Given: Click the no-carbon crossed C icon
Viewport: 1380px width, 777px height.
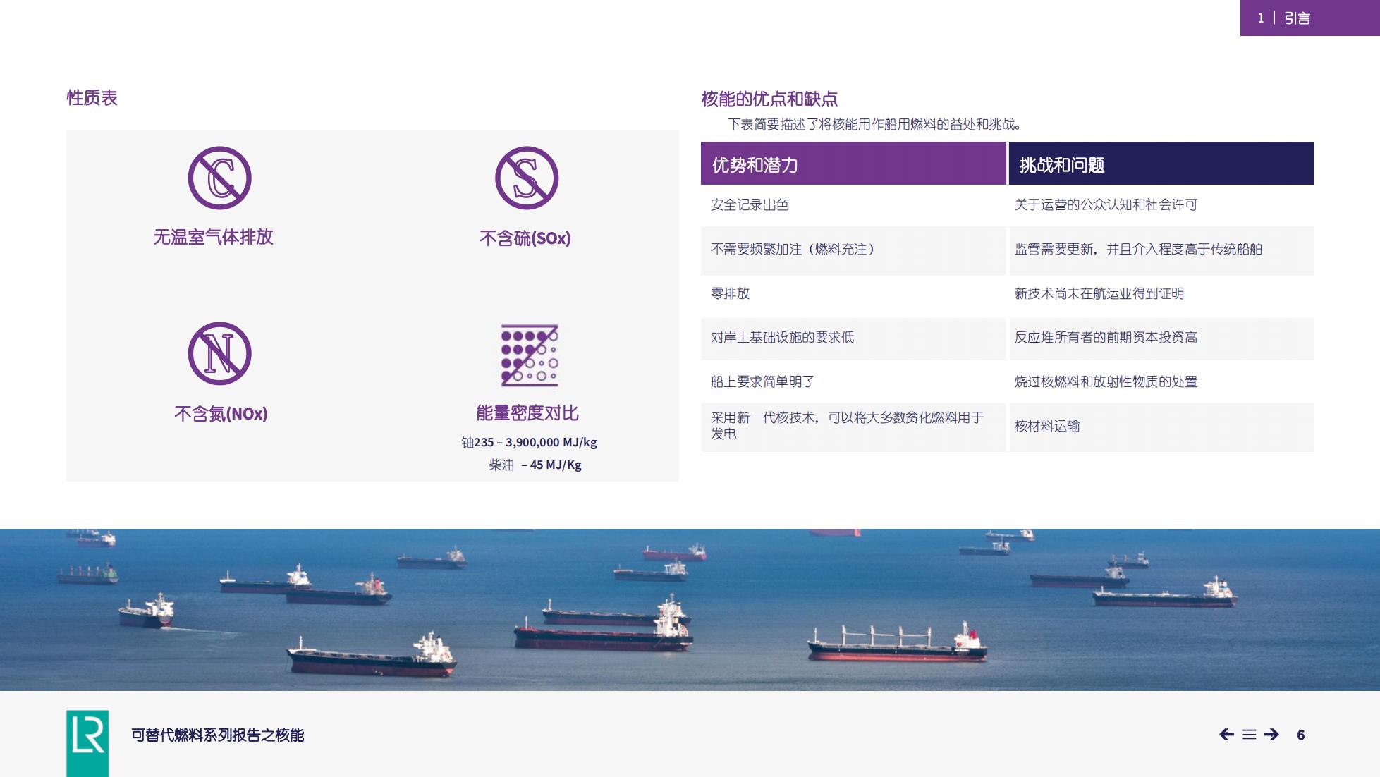Looking at the screenshot, I should pos(219,178).
